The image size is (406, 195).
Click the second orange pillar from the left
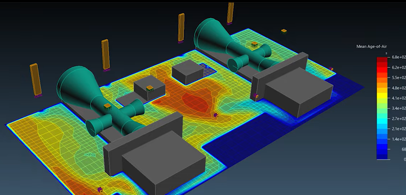pyautogui.click(x=105, y=54)
